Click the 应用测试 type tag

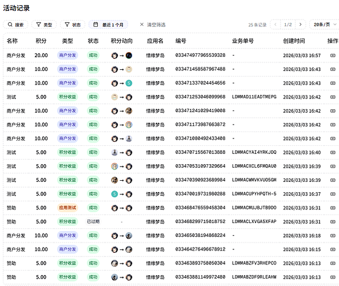tap(67, 208)
